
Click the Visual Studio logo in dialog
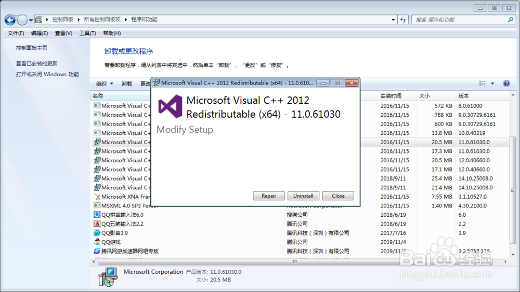pyautogui.click(x=170, y=107)
